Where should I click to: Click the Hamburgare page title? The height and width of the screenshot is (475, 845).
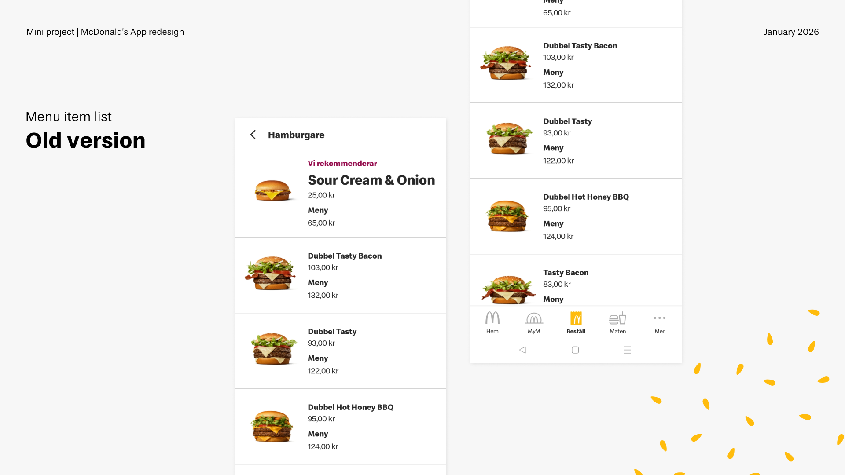tap(296, 135)
